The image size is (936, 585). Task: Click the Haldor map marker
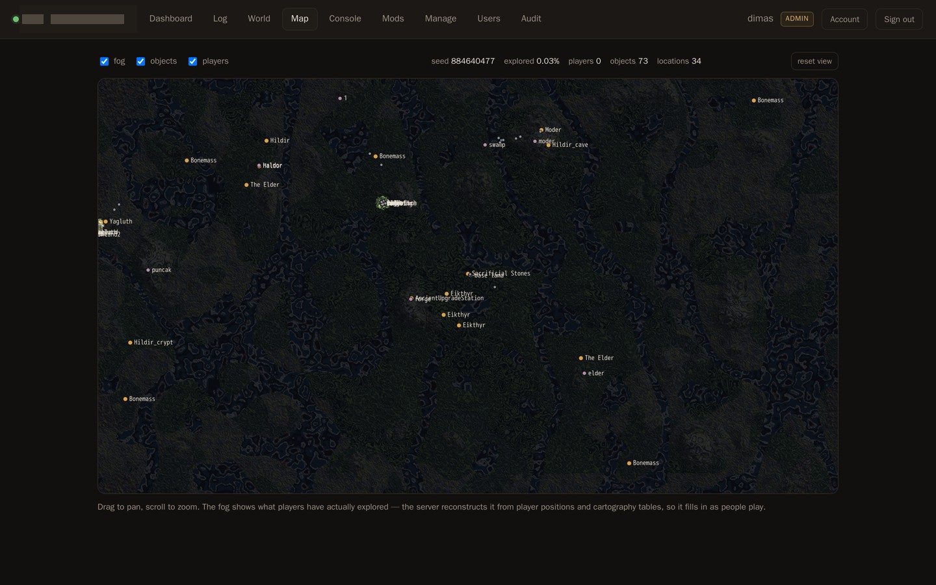259,166
